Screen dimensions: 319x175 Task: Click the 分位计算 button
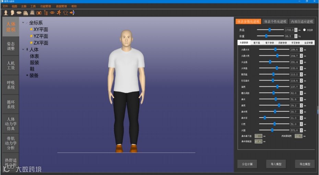(x=247, y=164)
